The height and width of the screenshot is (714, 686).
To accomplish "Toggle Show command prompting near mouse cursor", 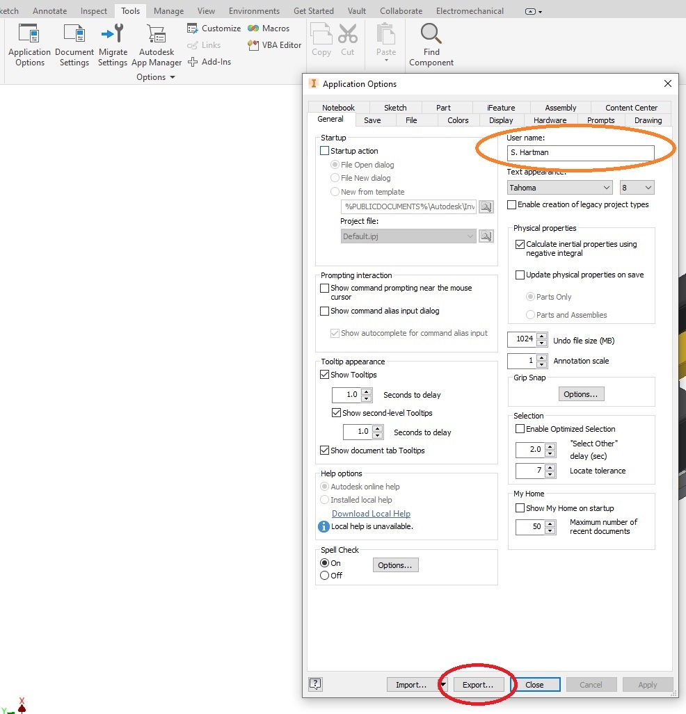I will pos(324,289).
